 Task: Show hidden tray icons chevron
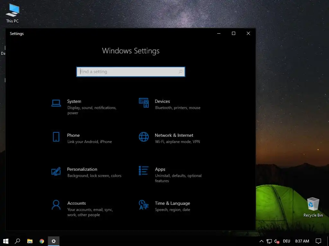262,241
